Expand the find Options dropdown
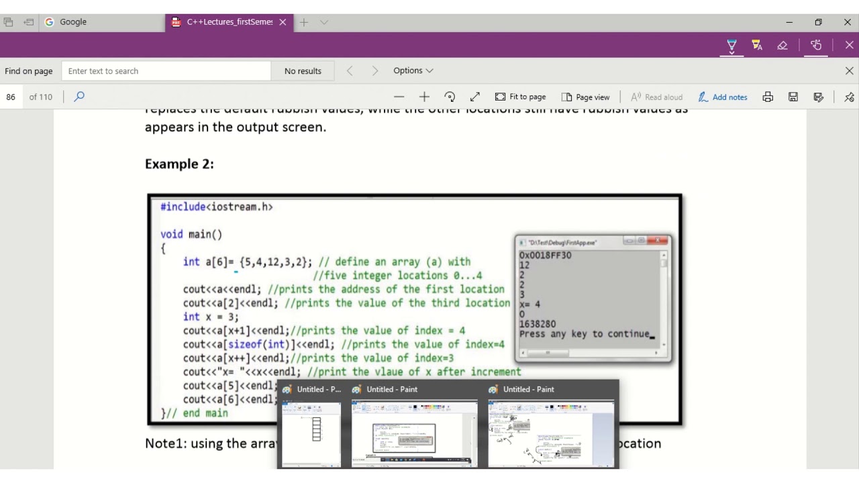The height and width of the screenshot is (483, 859). point(413,70)
